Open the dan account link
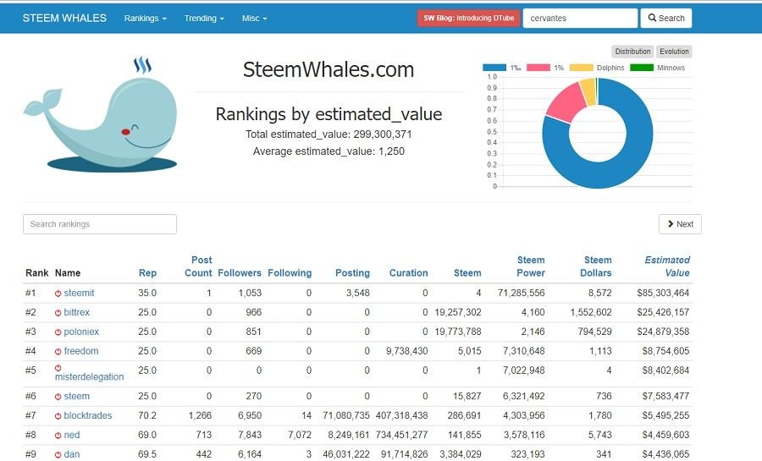Viewport: 762px width, 461px height. click(x=72, y=455)
